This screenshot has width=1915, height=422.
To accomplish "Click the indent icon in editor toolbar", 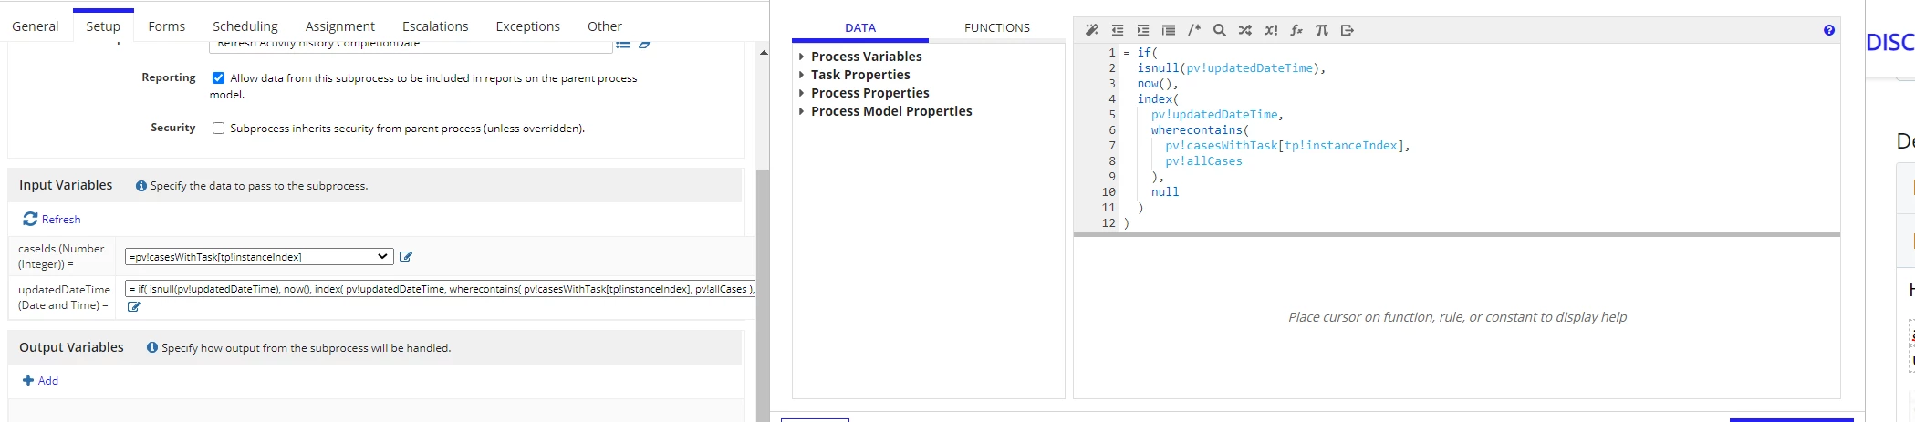I will [1142, 30].
